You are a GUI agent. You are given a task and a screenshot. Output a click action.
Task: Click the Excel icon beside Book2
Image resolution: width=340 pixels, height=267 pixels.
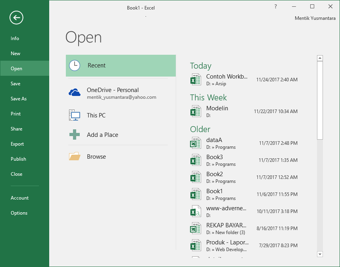196,177
